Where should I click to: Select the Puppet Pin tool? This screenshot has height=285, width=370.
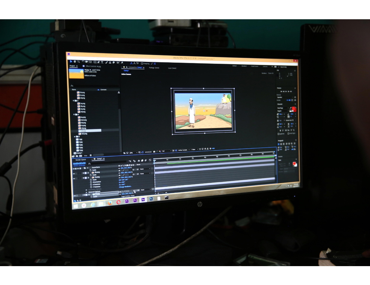[122, 63]
